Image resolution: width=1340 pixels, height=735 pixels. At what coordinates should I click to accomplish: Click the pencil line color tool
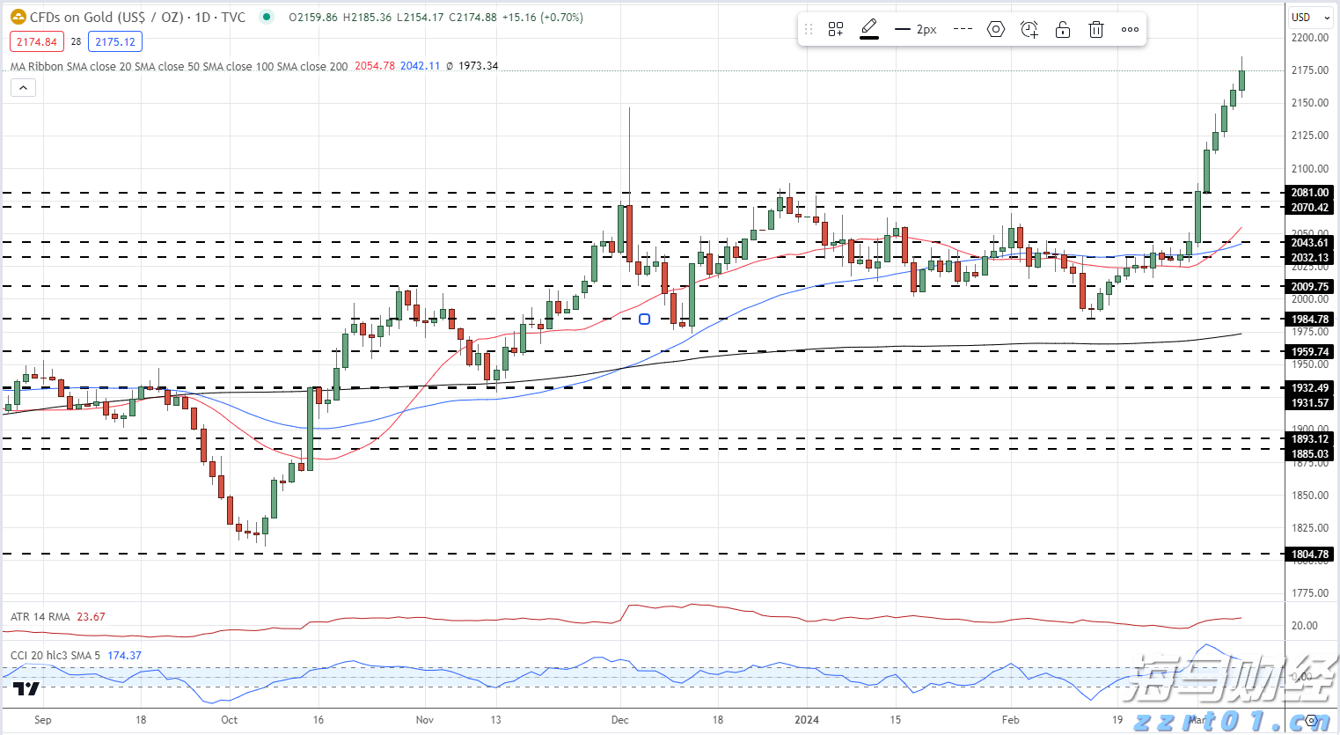point(869,29)
